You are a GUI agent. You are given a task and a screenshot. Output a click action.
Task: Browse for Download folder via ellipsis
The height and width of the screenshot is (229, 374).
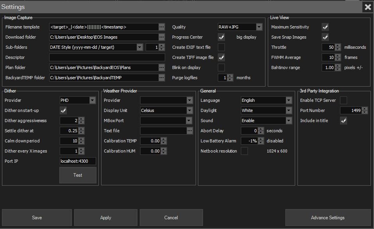pyautogui.click(x=162, y=37)
